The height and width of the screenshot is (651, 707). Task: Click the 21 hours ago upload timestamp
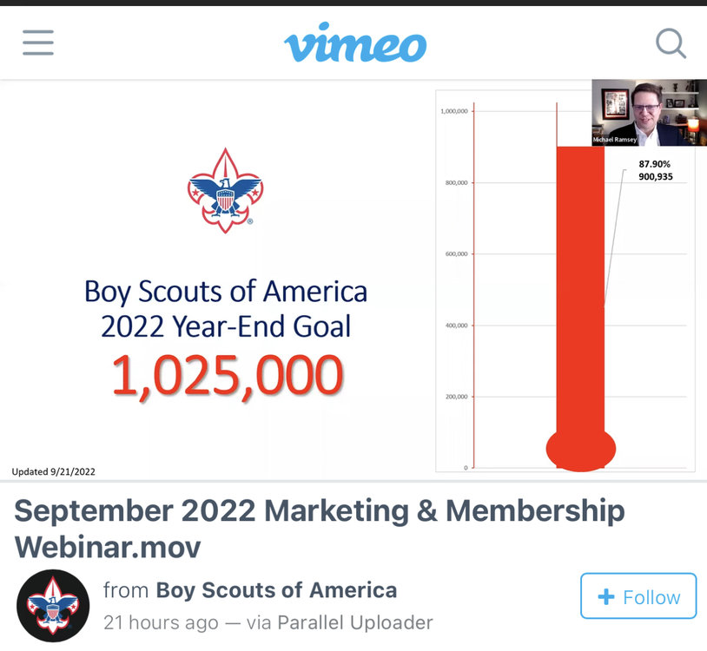(161, 622)
